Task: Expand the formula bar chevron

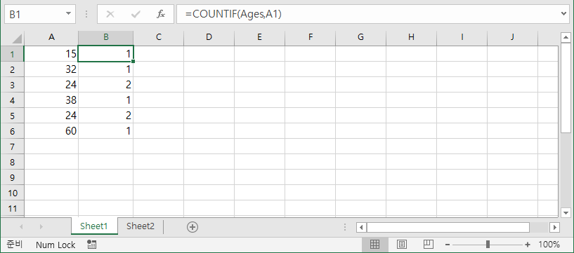Action: pyautogui.click(x=564, y=14)
